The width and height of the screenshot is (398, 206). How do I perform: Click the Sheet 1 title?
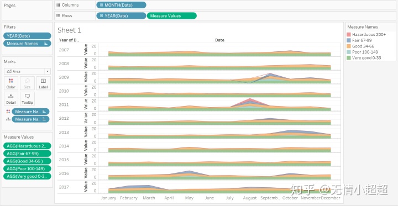pyautogui.click(x=69, y=30)
